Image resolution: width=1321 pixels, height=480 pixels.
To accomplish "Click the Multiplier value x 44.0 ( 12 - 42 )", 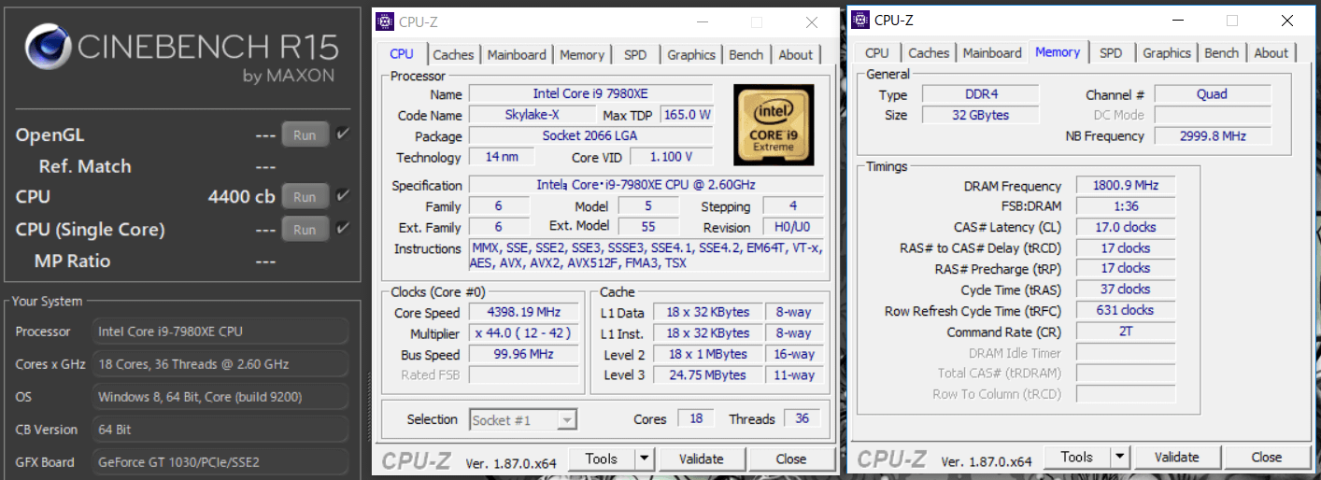I will (x=523, y=333).
